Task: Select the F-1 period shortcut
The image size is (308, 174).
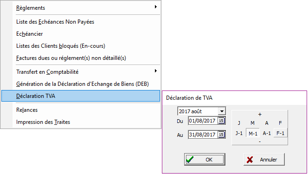Action: click(x=280, y=133)
